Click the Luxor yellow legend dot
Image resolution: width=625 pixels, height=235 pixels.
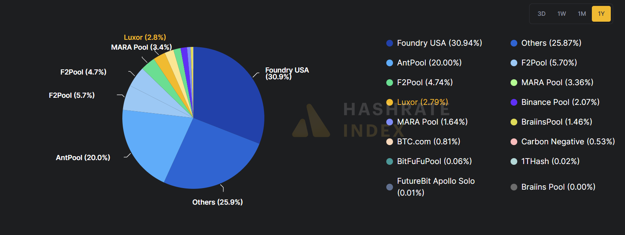click(x=389, y=102)
